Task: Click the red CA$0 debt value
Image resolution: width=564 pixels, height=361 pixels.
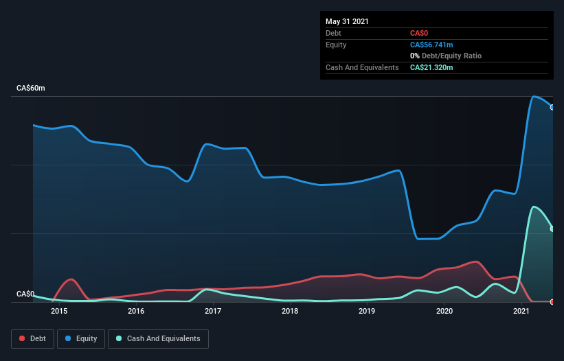Action: click(x=419, y=33)
